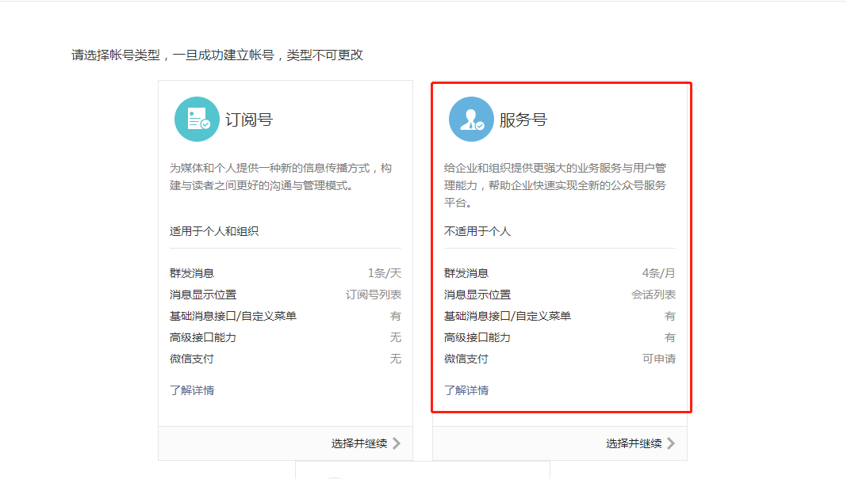Click 不适用于个人 text

477,231
